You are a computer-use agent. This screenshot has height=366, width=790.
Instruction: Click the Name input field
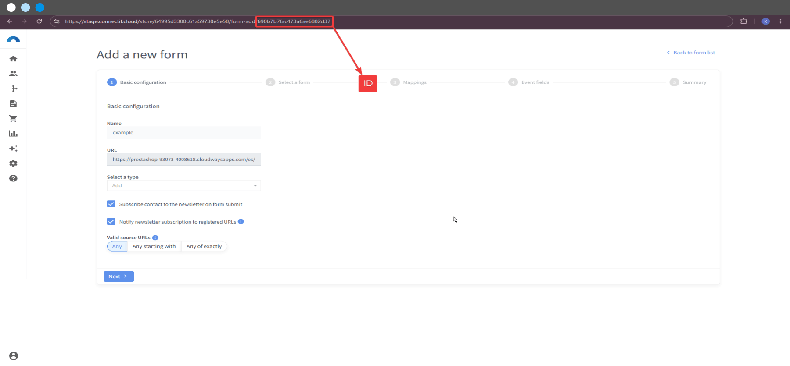(184, 132)
